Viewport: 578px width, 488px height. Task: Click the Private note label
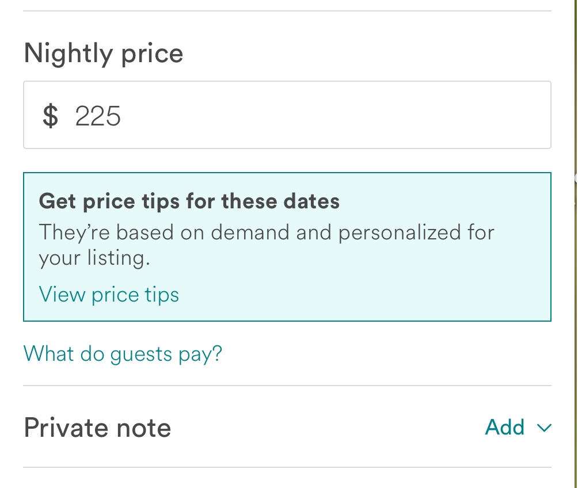(x=97, y=427)
